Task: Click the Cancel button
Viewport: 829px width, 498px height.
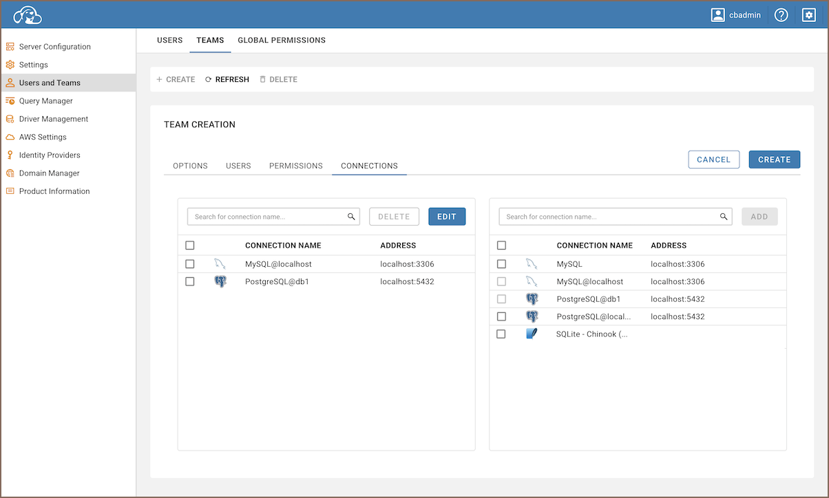Action: (x=713, y=160)
